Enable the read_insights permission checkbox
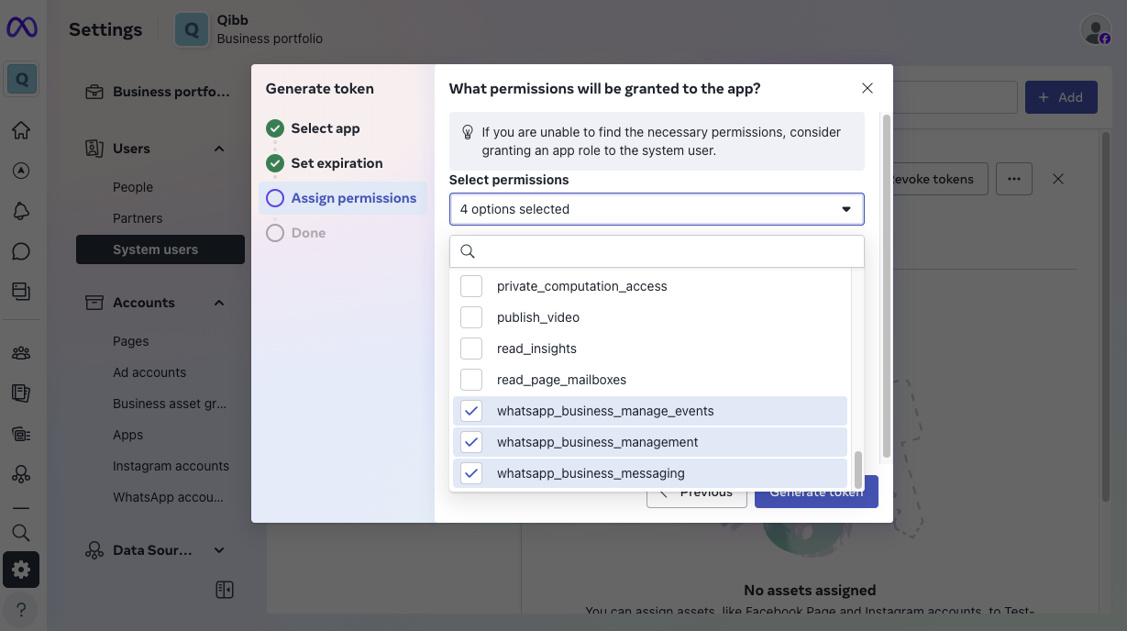The width and height of the screenshot is (1127, 631). pyautogui.click(x=470, y=348)
